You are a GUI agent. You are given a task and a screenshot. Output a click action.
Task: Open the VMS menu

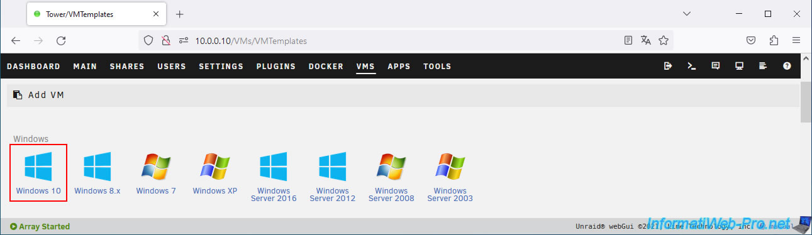pos(365,66)
